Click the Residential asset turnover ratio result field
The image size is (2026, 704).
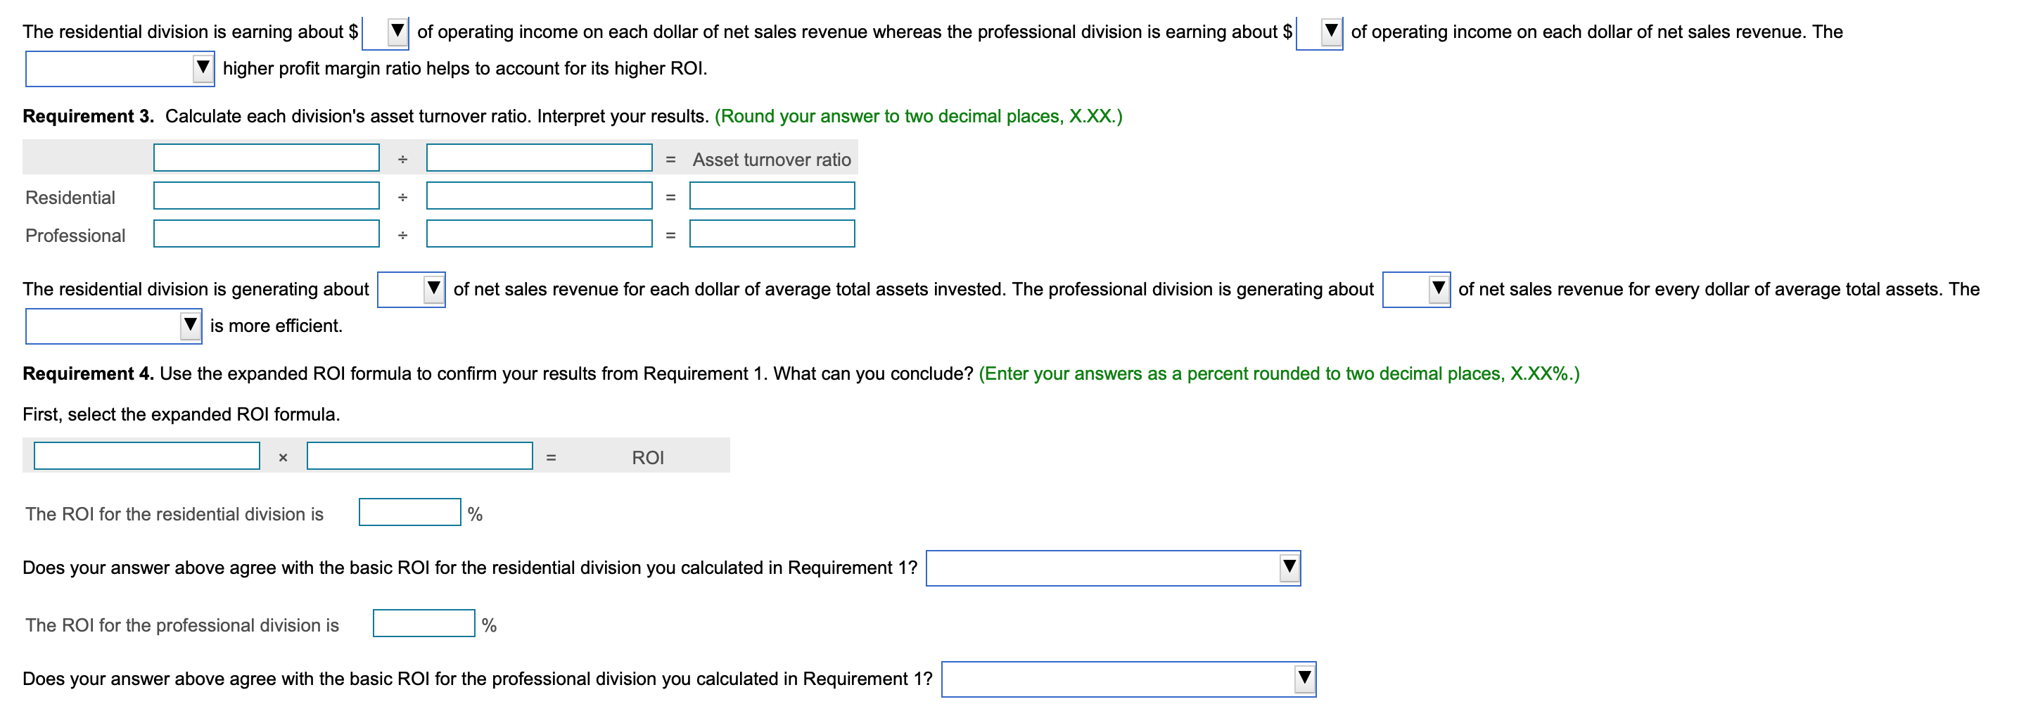click(772, 196)
